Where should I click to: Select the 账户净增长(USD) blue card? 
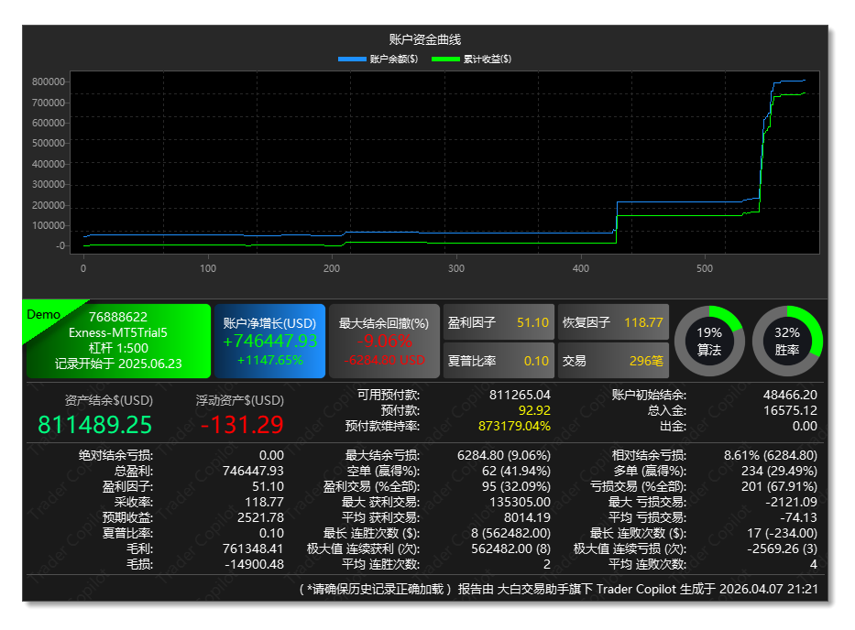[269, 341]
